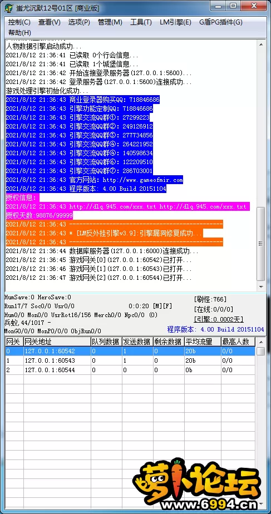Click the blue 程序版本 status text
Screen dimensions: 271x514
coord(215,329)
